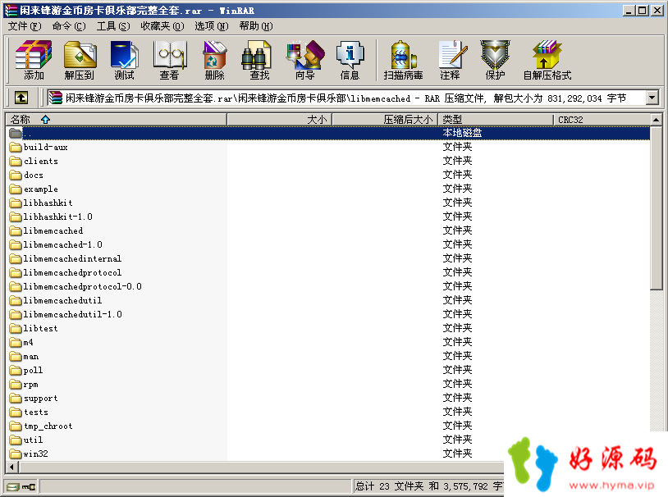Click the horizontal scrollbar left arrow
The height and width of the screenshot is (497, 668).
tap(12, 467)
